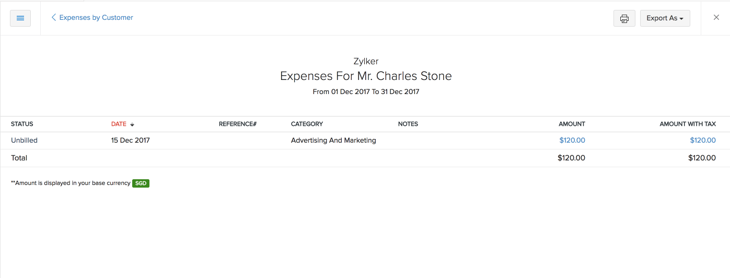730x278 pixels.
Task: Sort by the DATE column header
Action: click(x=119, y=124)
